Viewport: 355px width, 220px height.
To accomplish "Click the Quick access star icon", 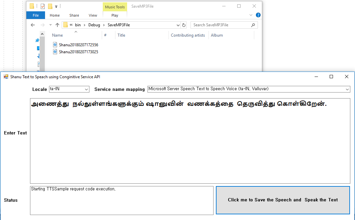I will point(37,40).
